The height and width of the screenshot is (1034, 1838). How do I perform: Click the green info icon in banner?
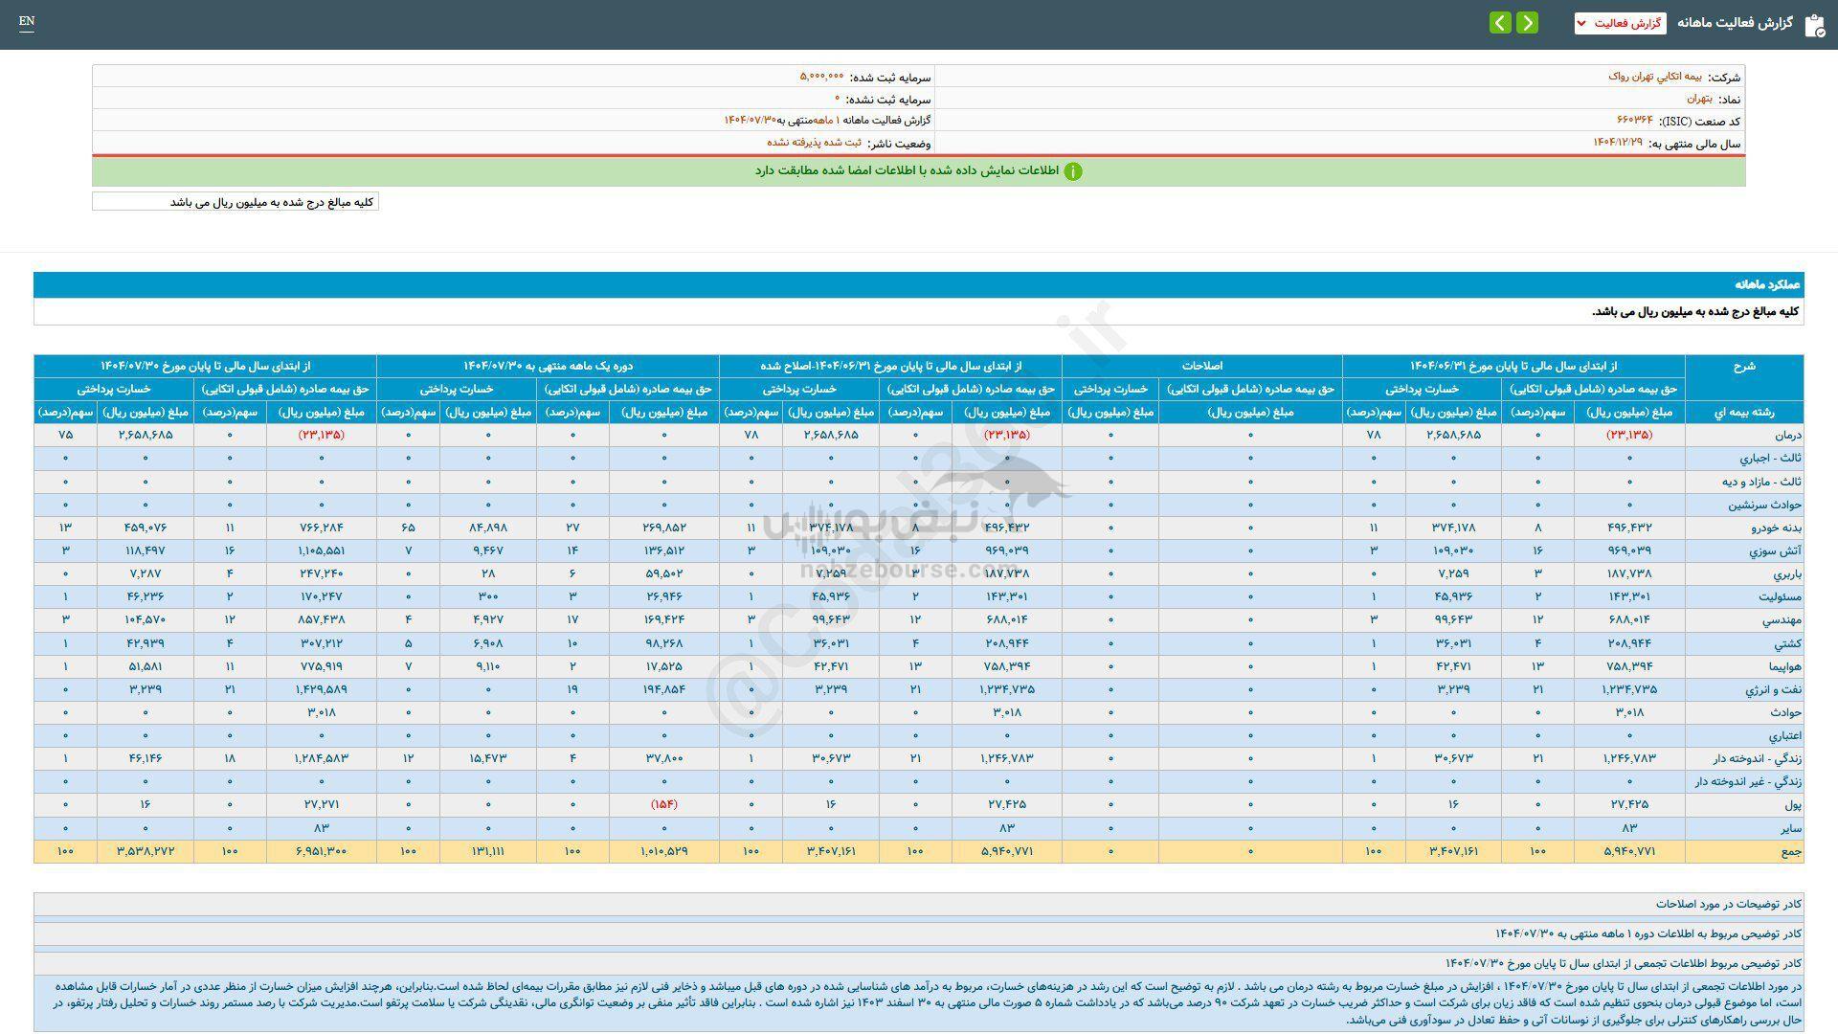click(1073, 171)
